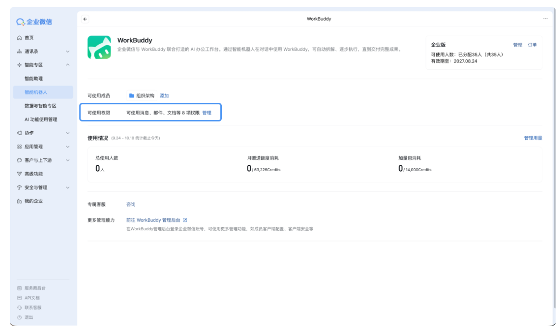
Task: Click the 高级功能 icon
Action: (20, 174)
